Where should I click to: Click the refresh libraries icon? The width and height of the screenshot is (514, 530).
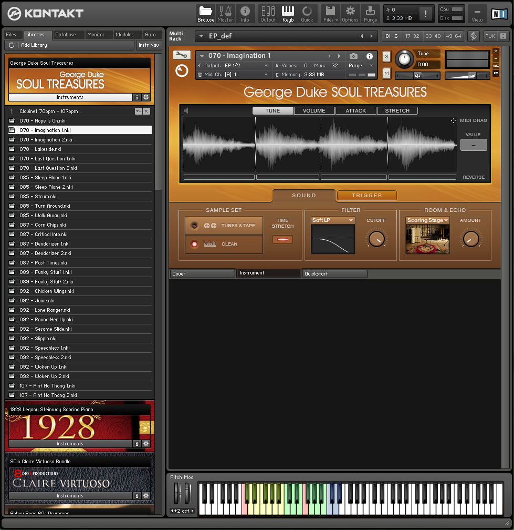tap(12, 45)
